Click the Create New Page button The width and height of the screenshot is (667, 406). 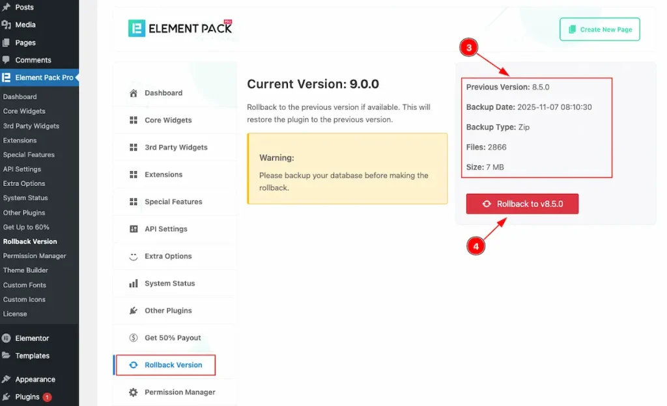tap(599, 29)
